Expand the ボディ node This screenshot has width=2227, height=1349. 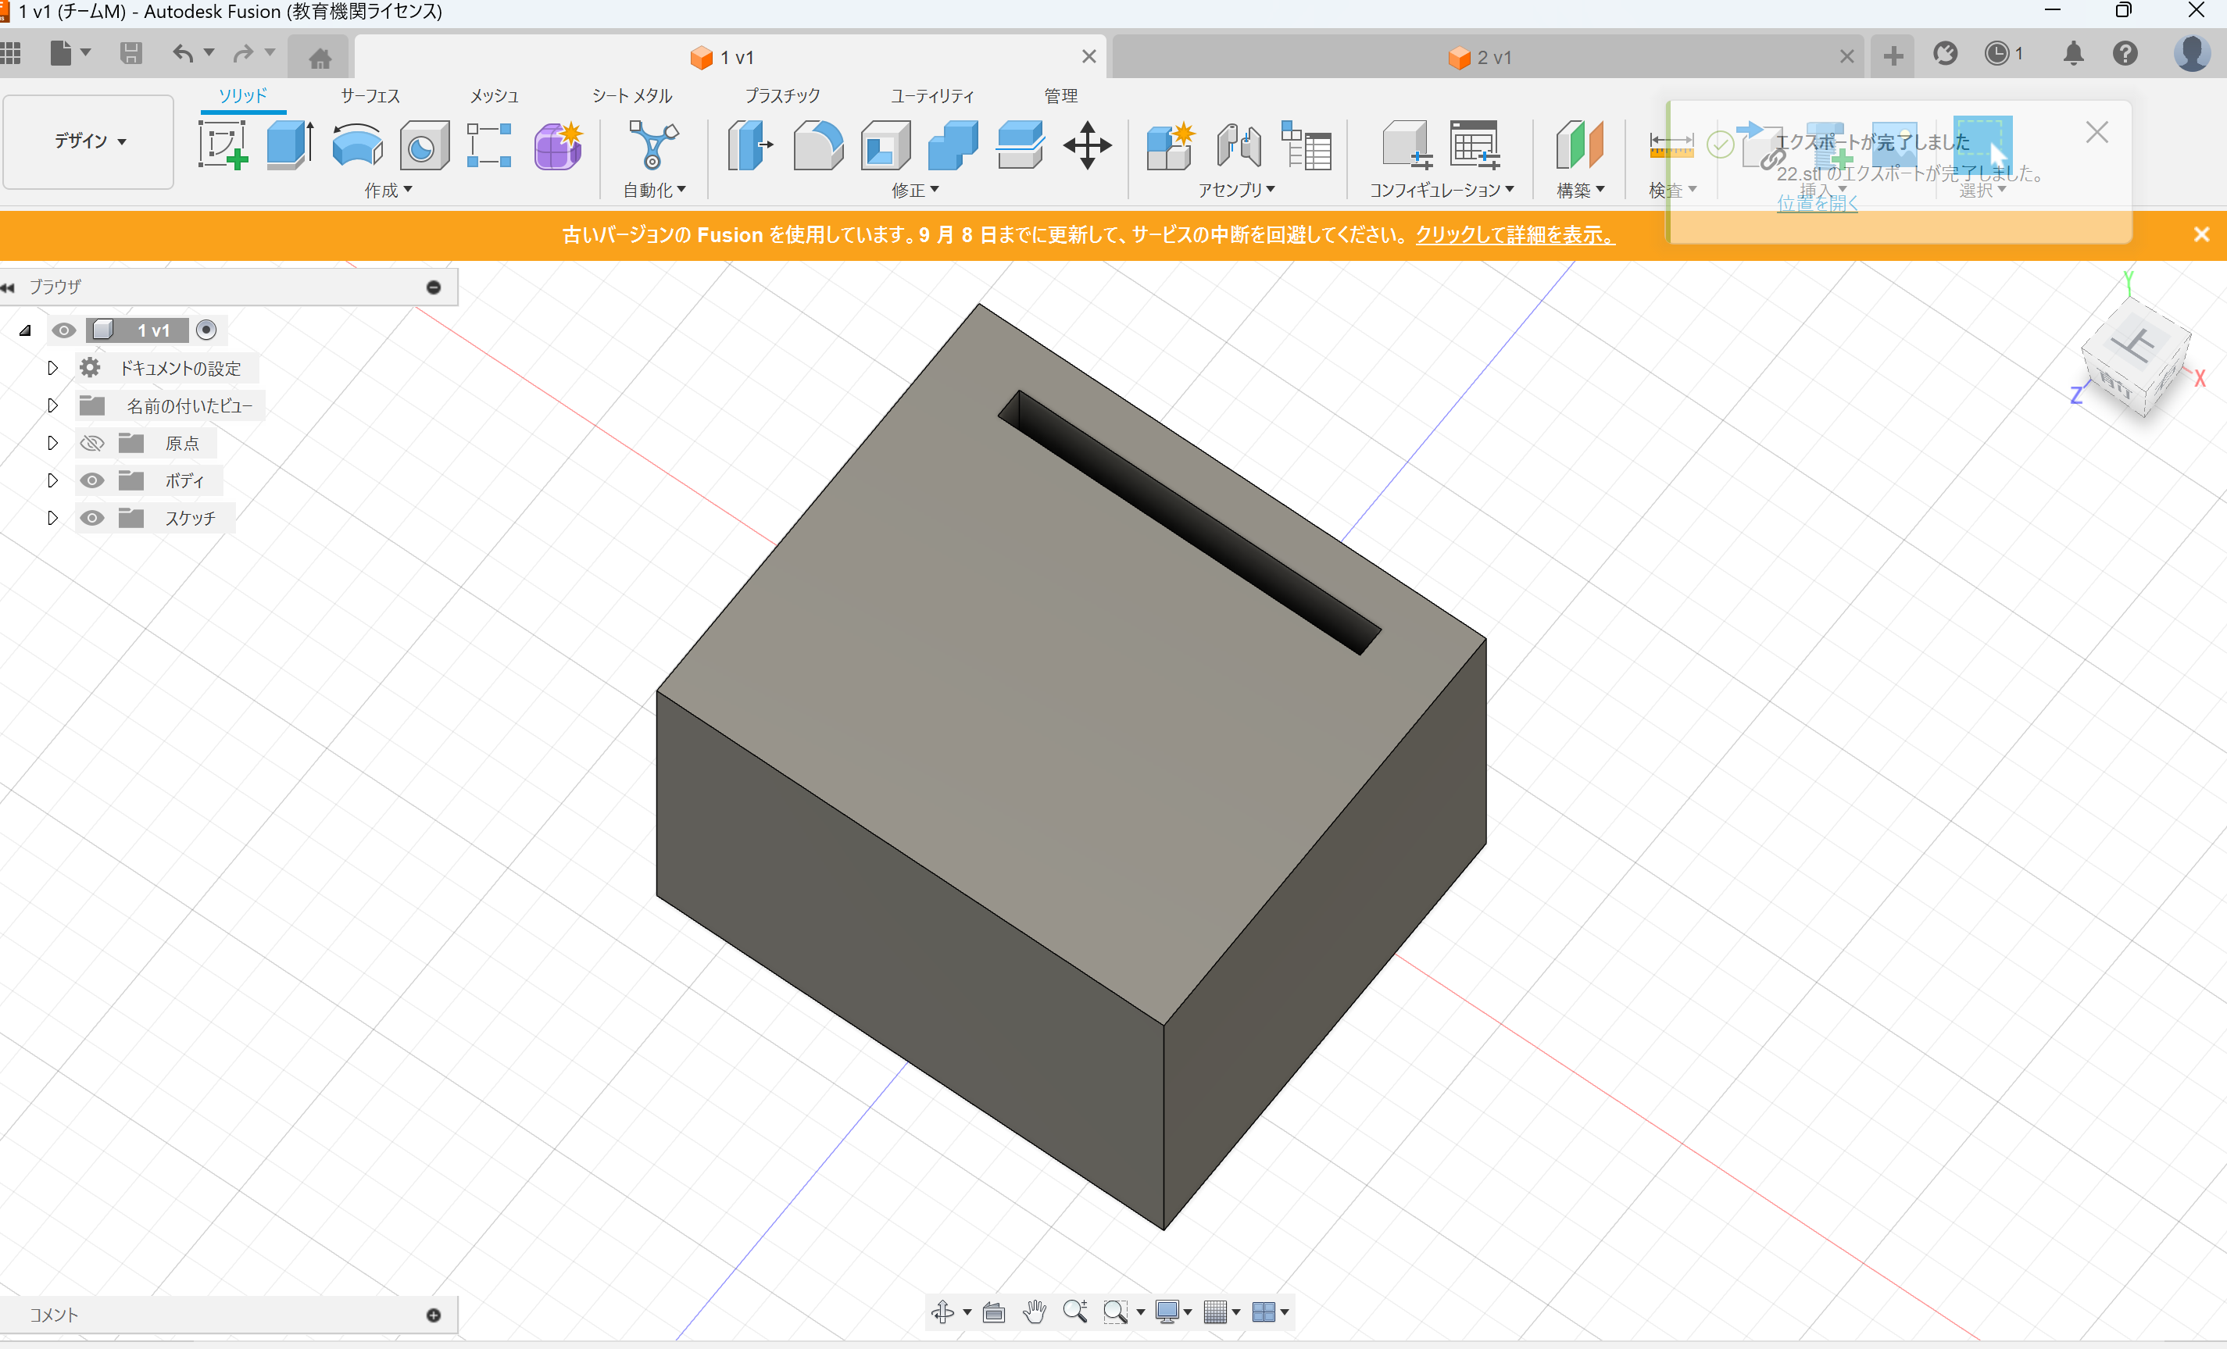point(52,480)
